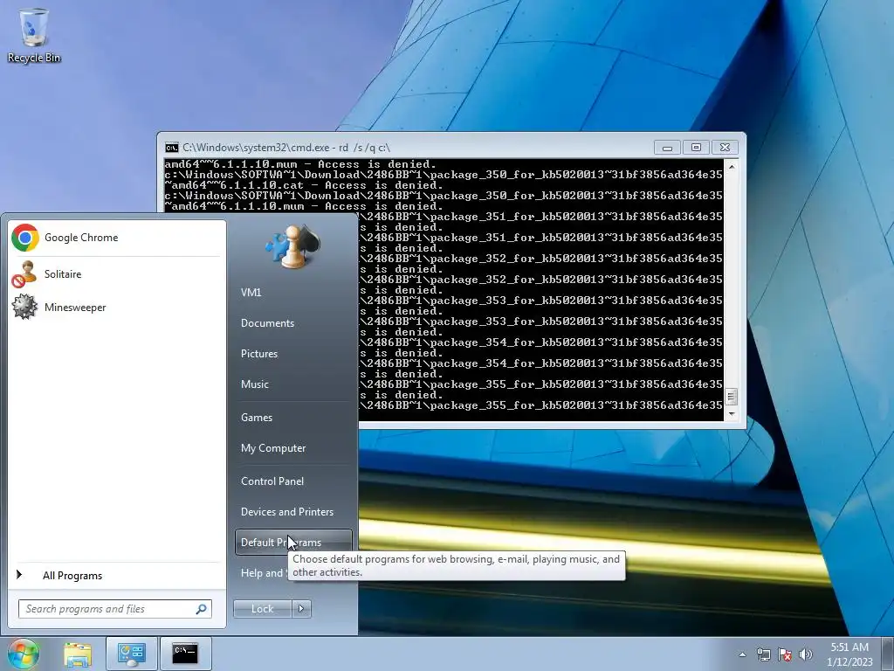894x671 pixels.
Task: Switch to cmd.exe taskbar button
Action: [x=185, y=654]
